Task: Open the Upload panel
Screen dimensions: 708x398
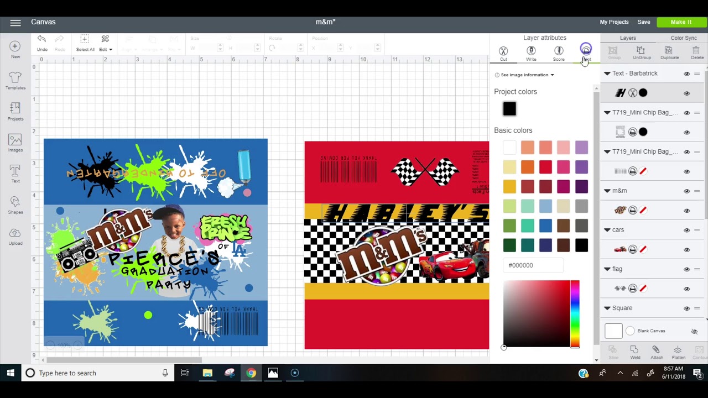Action: pyautogui.click(x=15, y=235)
